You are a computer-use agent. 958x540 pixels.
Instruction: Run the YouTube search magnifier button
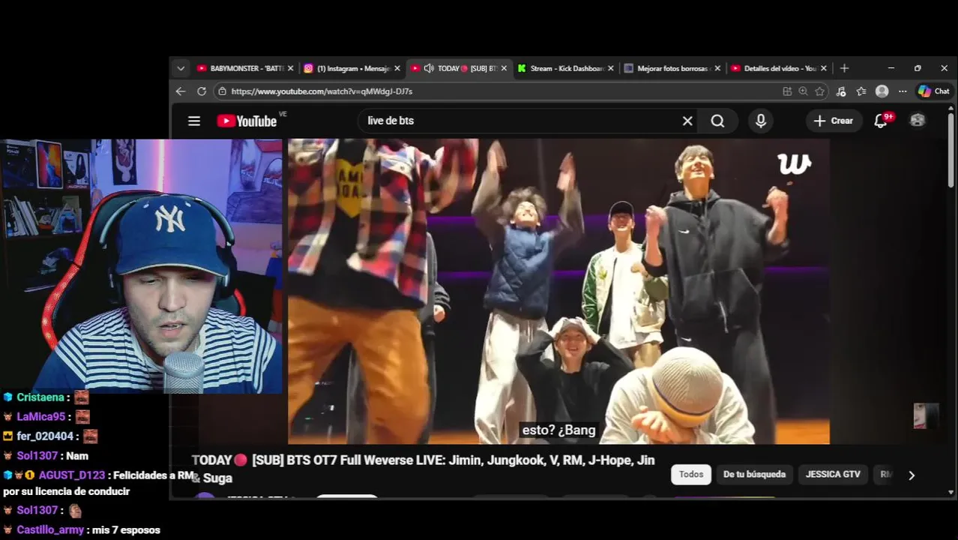click(717, 121)
